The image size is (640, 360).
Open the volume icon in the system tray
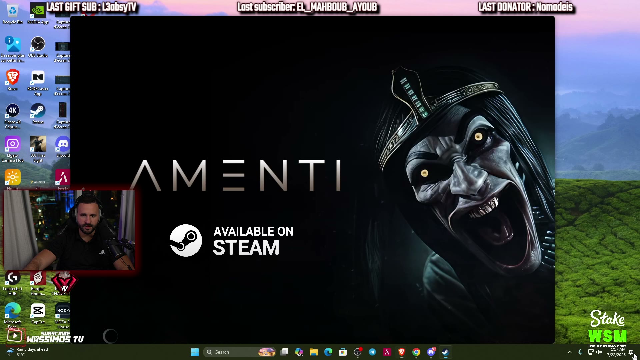coord(599,352)
